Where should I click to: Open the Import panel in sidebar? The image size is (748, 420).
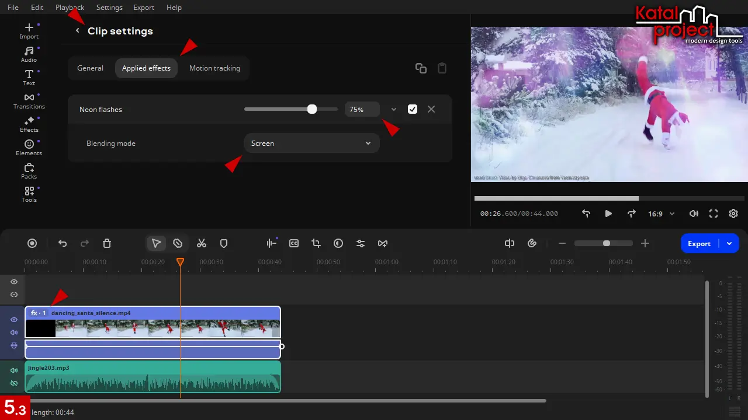coord(29,30)
